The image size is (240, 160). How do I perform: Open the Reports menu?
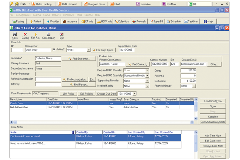point(56,15)
